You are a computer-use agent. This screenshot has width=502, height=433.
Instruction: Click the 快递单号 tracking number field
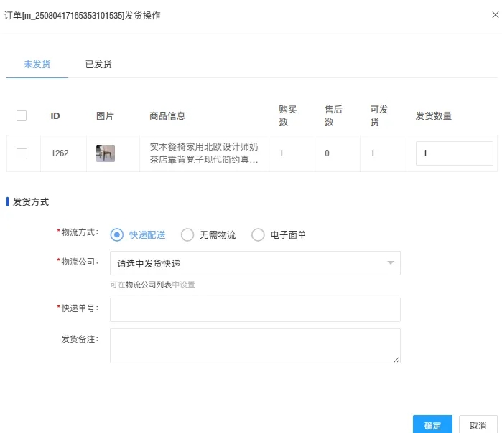pyautogui.click(x=255, y=310)
